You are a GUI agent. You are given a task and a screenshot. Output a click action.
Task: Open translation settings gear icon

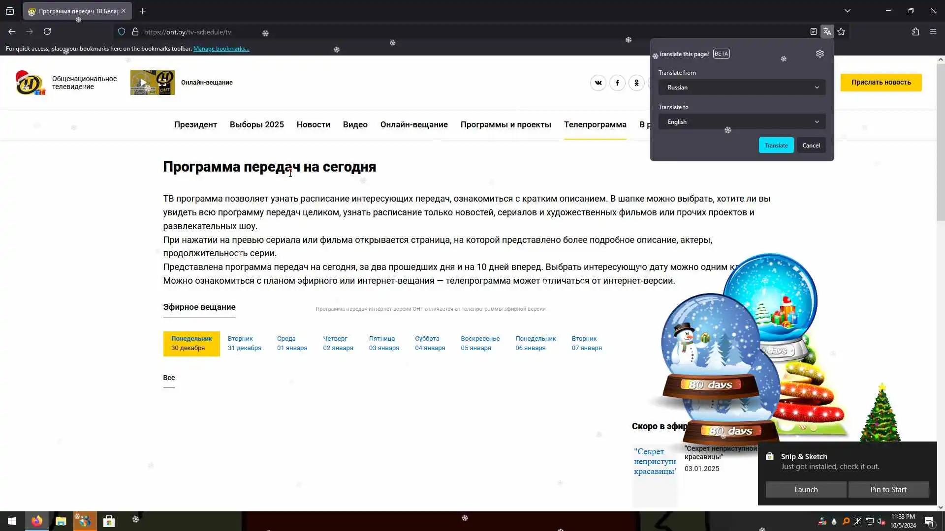pos(819,54)
